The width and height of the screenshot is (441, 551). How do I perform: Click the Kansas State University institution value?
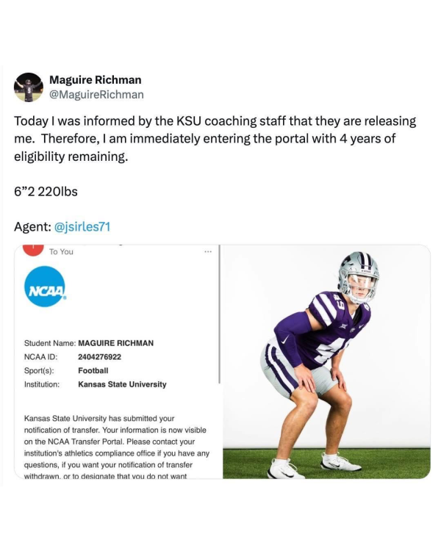click(122, 384)
